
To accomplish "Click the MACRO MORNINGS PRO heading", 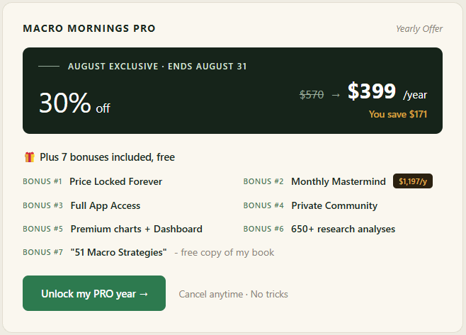I will pyautogui.click(x=89, y=28).
